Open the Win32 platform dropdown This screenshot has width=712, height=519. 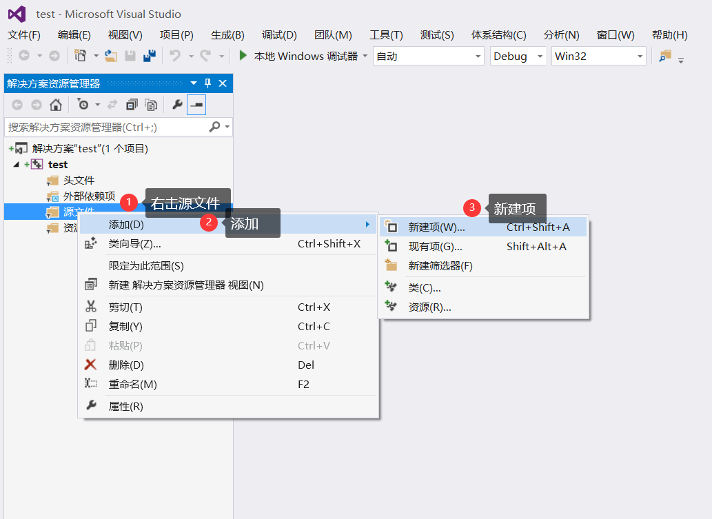click(598, 56)
